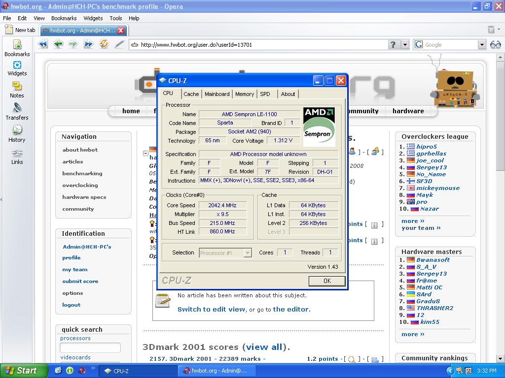Switch to the Mainboard tab in CPU-Z
Viewport: 505px width, 378px height.
click(x=217, y=94)
